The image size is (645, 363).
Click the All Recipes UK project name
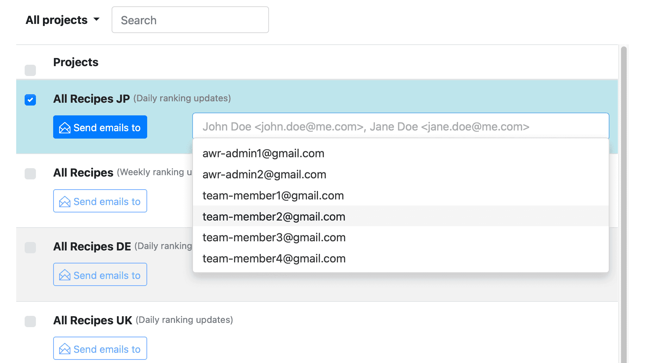93,320
